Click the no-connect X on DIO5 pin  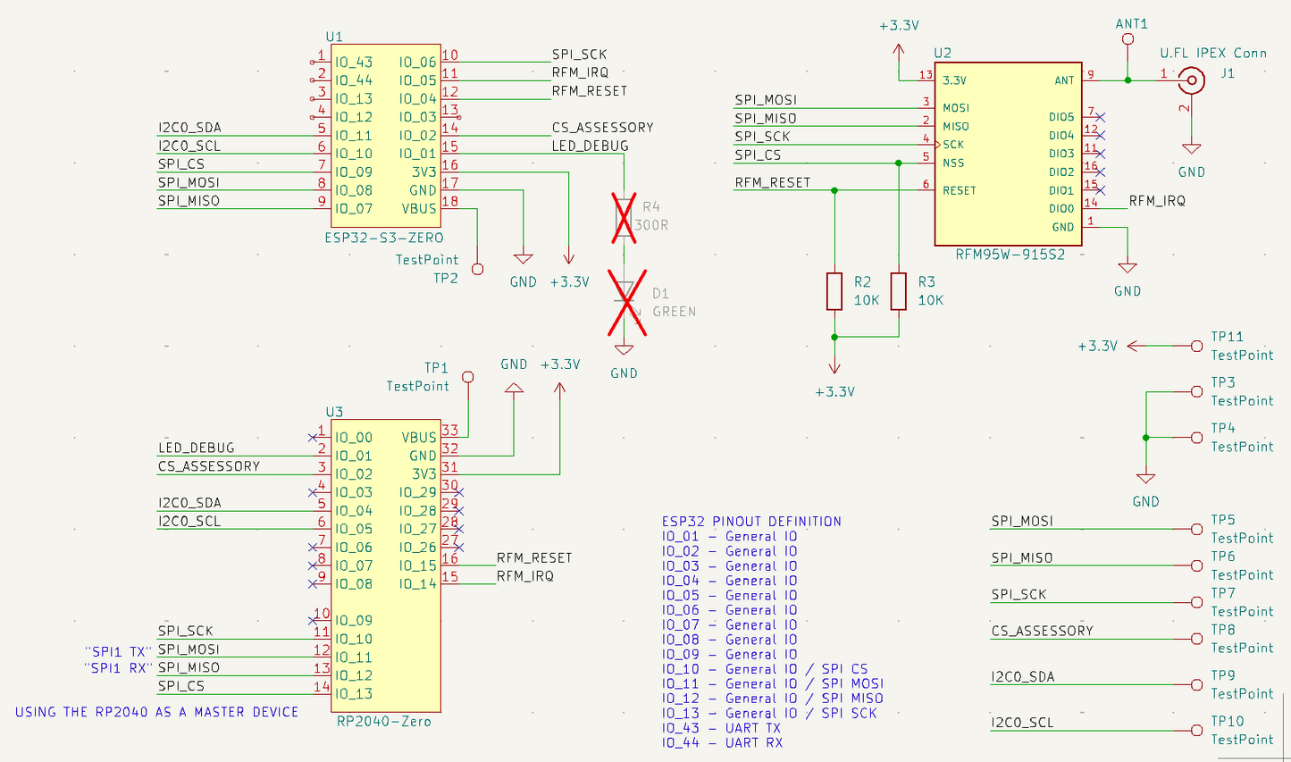pos(1101,117)
